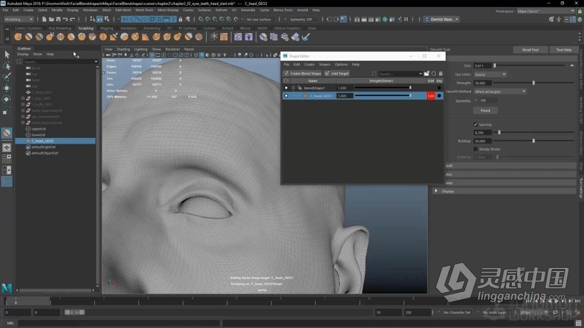Open viewport Shading menu

point(123,49)
